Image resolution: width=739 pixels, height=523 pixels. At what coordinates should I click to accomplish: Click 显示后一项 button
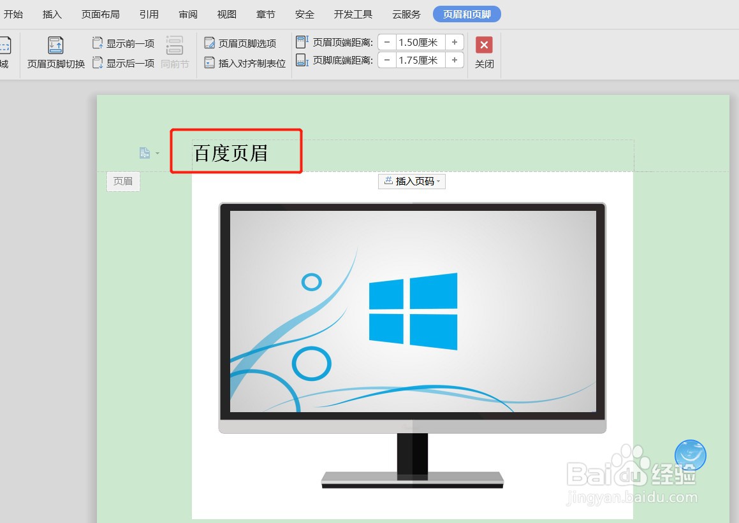pos(124,63)
